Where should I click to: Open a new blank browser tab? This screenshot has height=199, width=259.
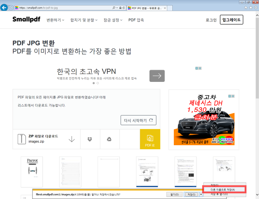click(x=170, y=8)
